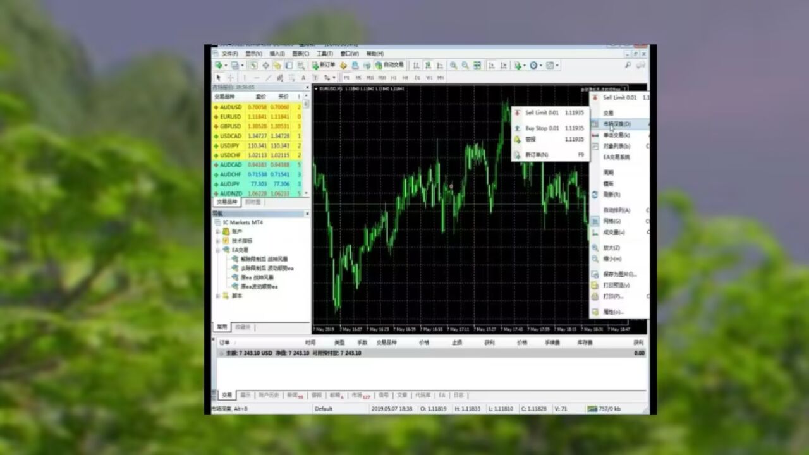Open the 文件(F) menu
This screenshot has width=809, height=455.
pyautogui.click(x=229, y=54)
